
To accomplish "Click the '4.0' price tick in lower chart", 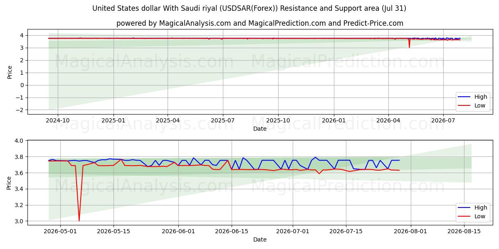I will click(20, 141).
